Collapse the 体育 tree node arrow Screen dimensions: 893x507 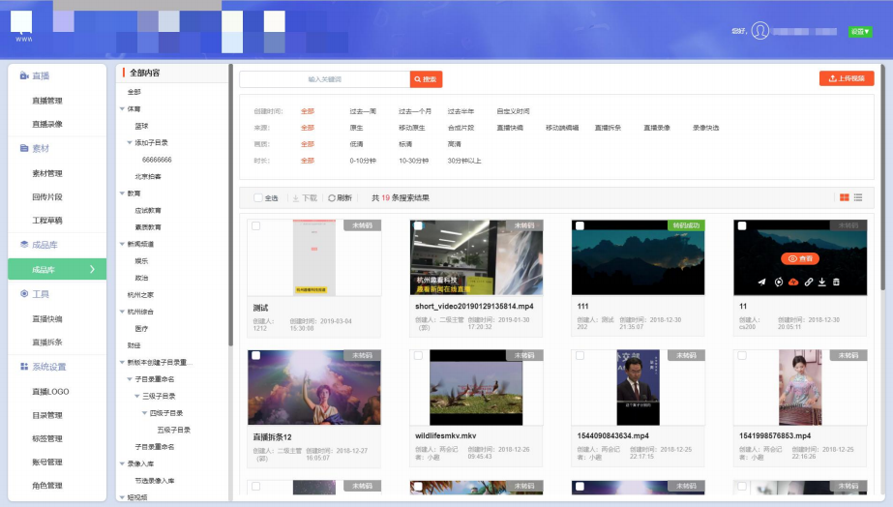123,108
